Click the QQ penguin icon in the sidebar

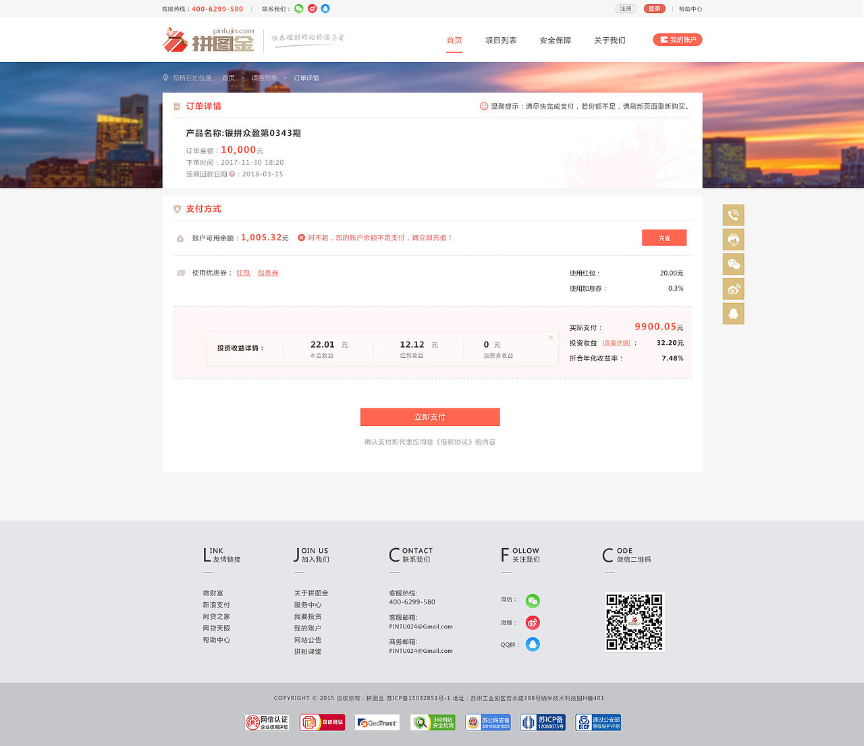pos(734,313)
